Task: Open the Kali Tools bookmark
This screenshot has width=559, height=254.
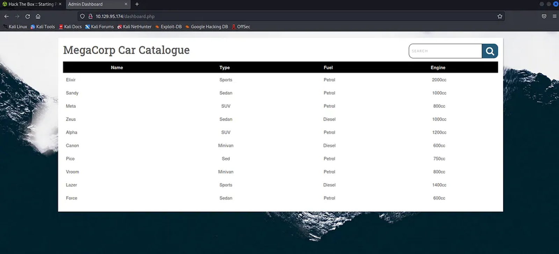Action: click(x=43, y=26)
